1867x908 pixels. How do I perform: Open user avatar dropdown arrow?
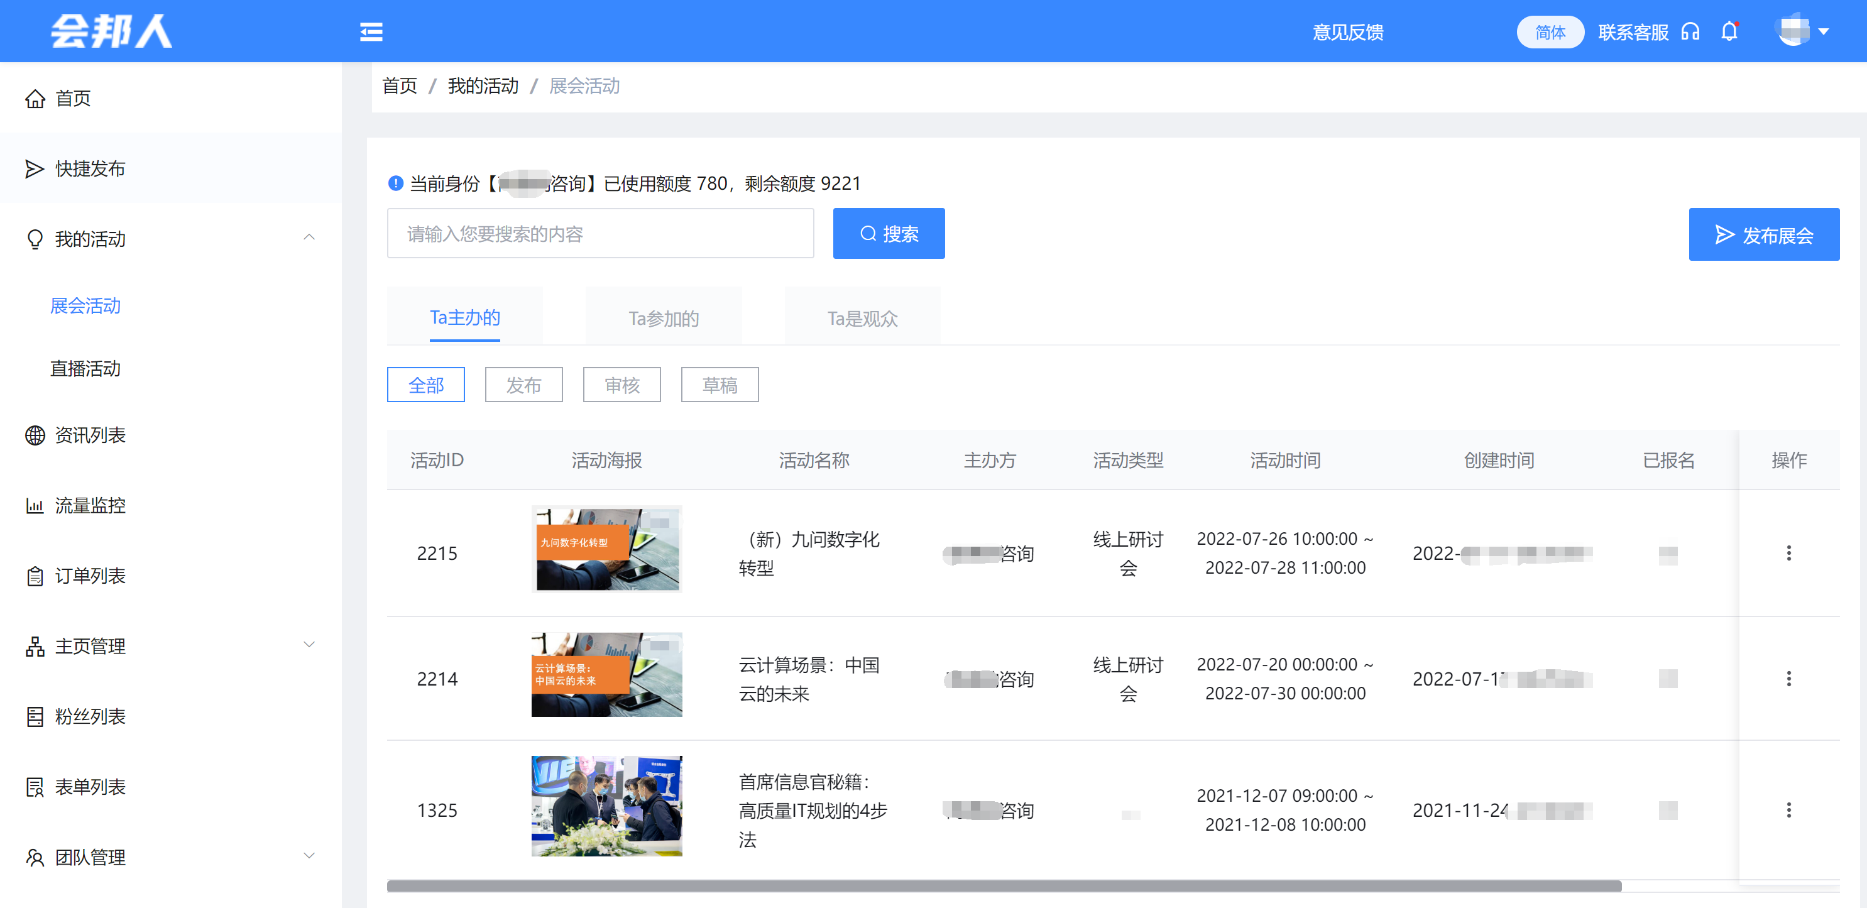[x=1824, y=32]
